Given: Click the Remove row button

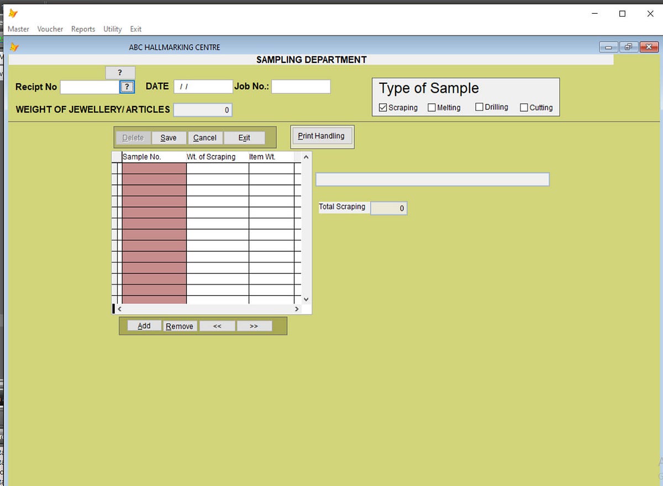Looking at the screenshot, I should tap(180, 326).
